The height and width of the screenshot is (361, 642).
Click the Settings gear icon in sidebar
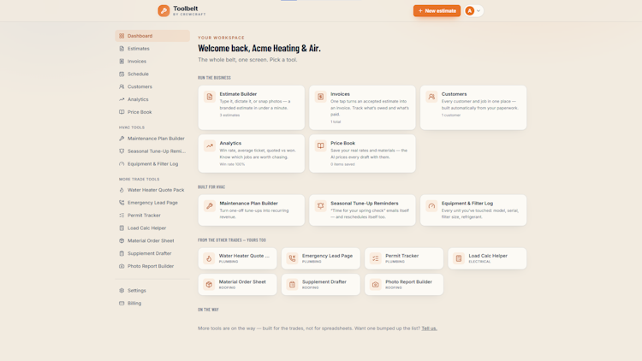(x=122, y=291)
